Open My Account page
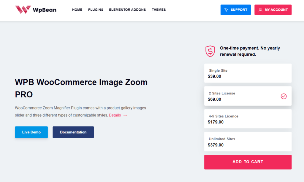The width and height of the screenshot is (304, 182). click(273, 10)
